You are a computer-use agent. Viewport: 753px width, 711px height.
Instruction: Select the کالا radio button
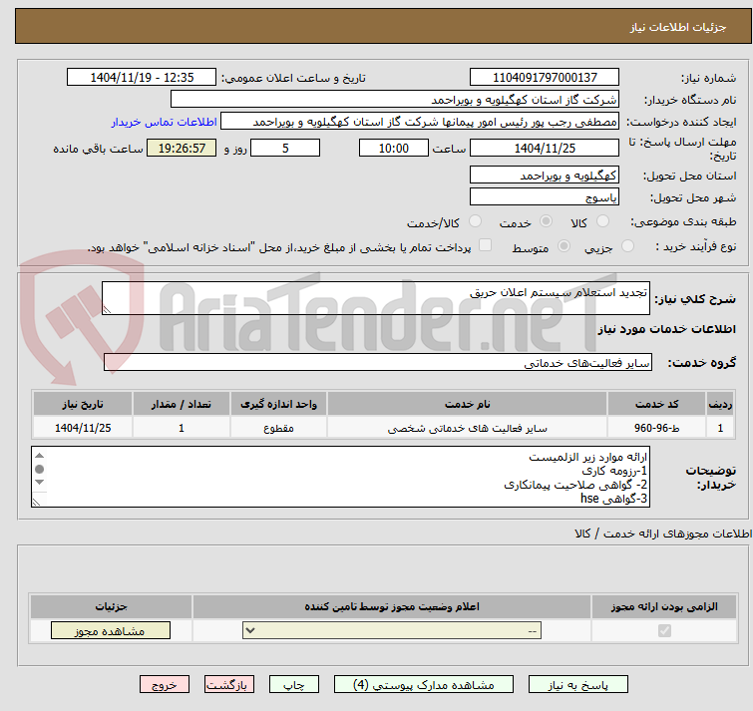click(602, 221)
